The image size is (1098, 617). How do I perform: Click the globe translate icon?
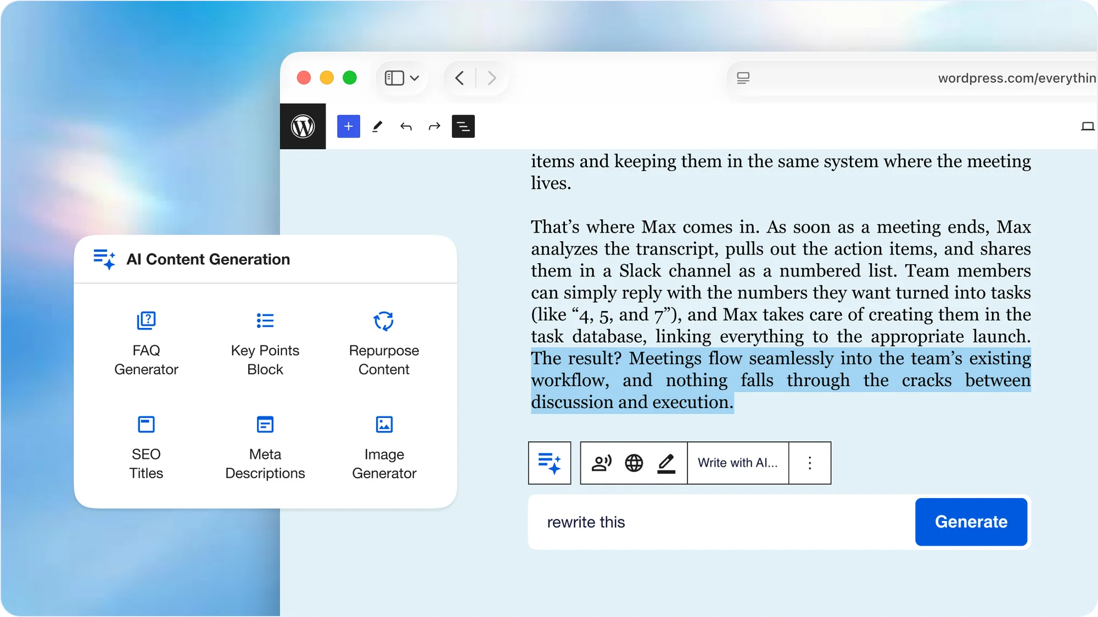coord(634,463)
